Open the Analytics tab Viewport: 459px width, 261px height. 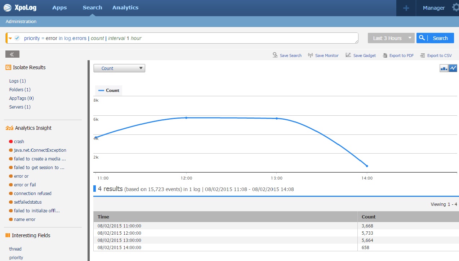tap(125, 8)
